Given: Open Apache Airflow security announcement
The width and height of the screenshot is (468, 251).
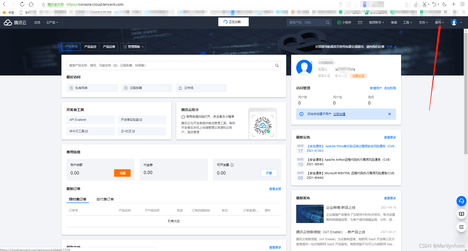Looking at the screenshot, I should (349, 162).
